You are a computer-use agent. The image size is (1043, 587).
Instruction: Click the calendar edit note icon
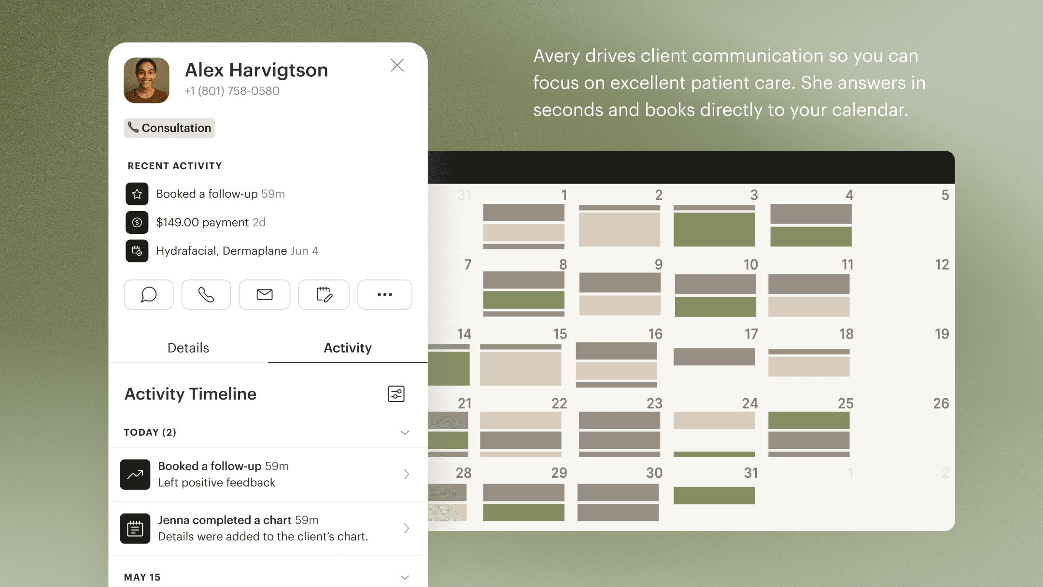[324, 294]
